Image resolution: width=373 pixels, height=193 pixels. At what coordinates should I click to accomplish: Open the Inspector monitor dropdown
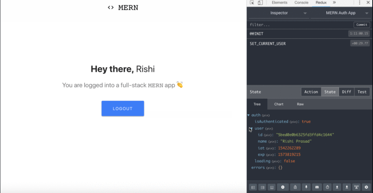tap(279, 13)
